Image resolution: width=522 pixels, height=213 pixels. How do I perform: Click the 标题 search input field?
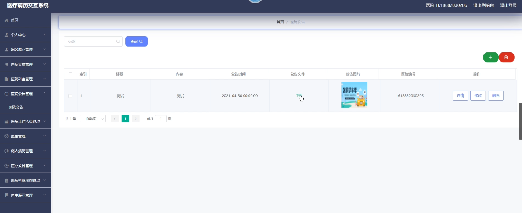[x=93, y=41]
